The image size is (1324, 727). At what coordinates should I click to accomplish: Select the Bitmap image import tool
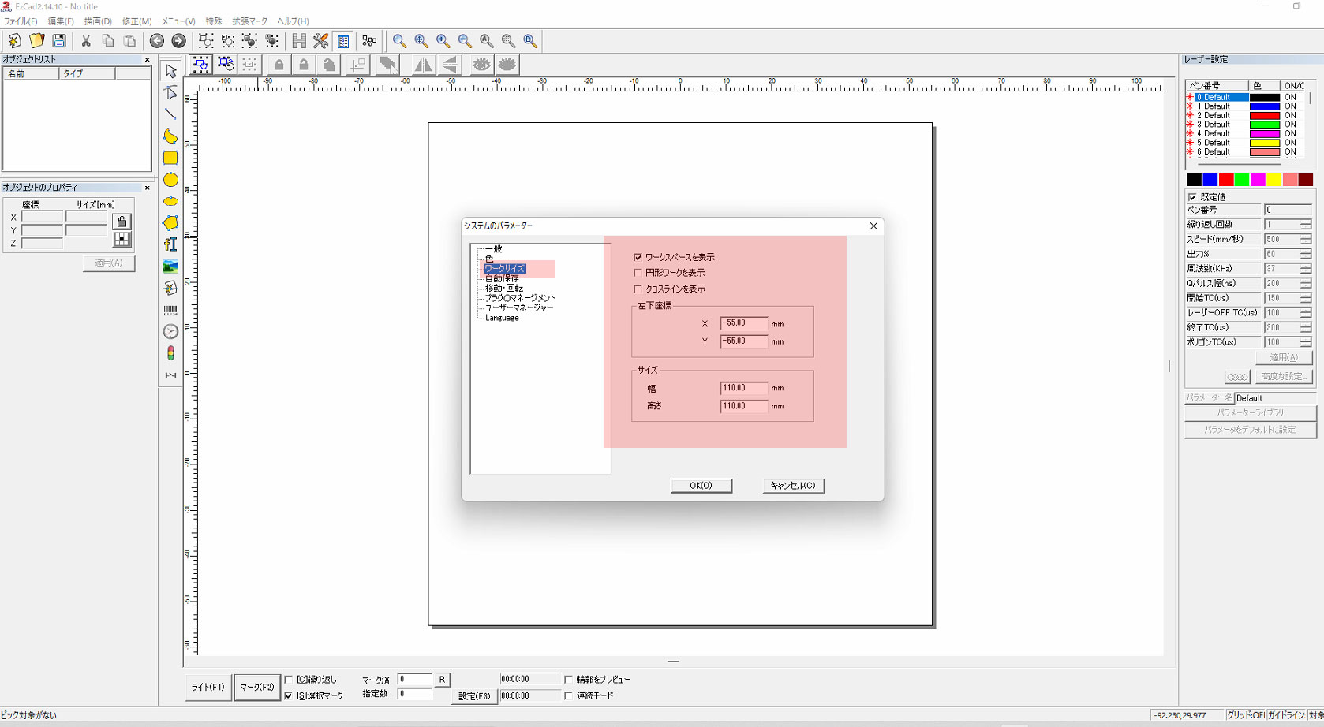coord(170,267)
